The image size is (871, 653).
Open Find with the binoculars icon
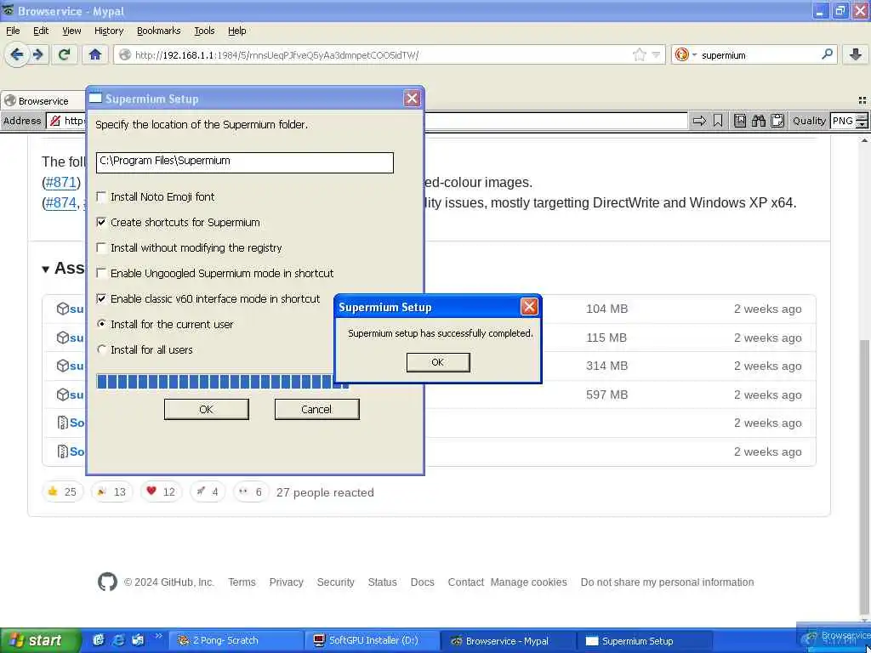tap(758, 121)
